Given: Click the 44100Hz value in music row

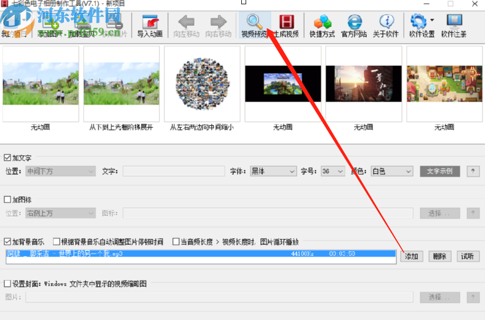Looking at the screenshot, I should pos(302,254).
